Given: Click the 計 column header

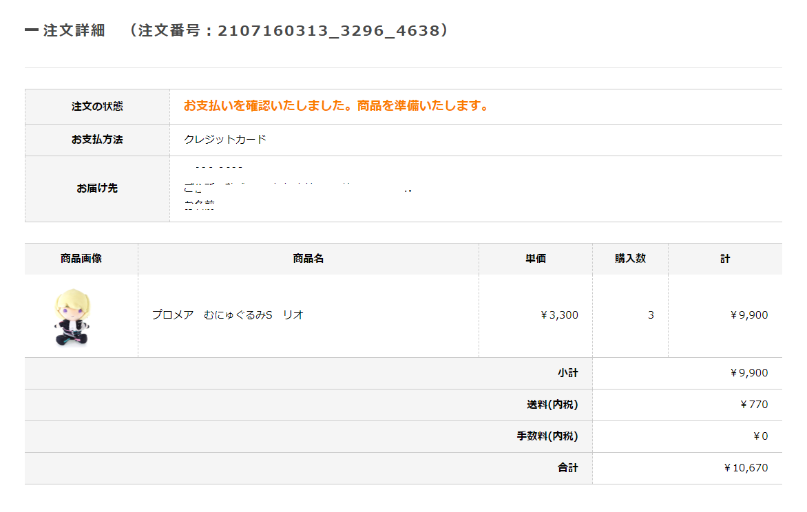Looking at the screenshot, I should coord(725,258).
